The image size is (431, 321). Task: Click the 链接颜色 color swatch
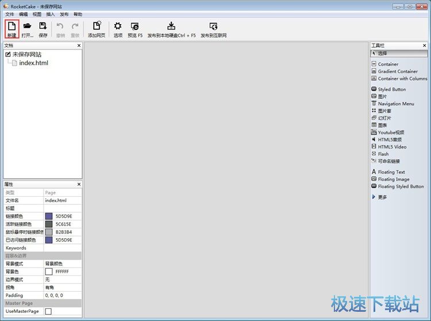[x=49, y=216]
